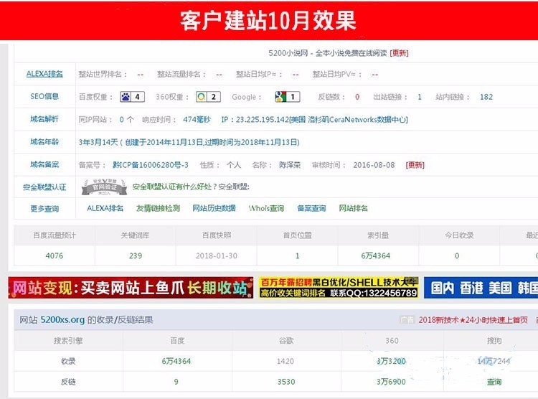The height and width of the screenshot is (399, 538).
Task: Open the 网站变现 鱼爪 banner ad
Action: tap(131, 288)
